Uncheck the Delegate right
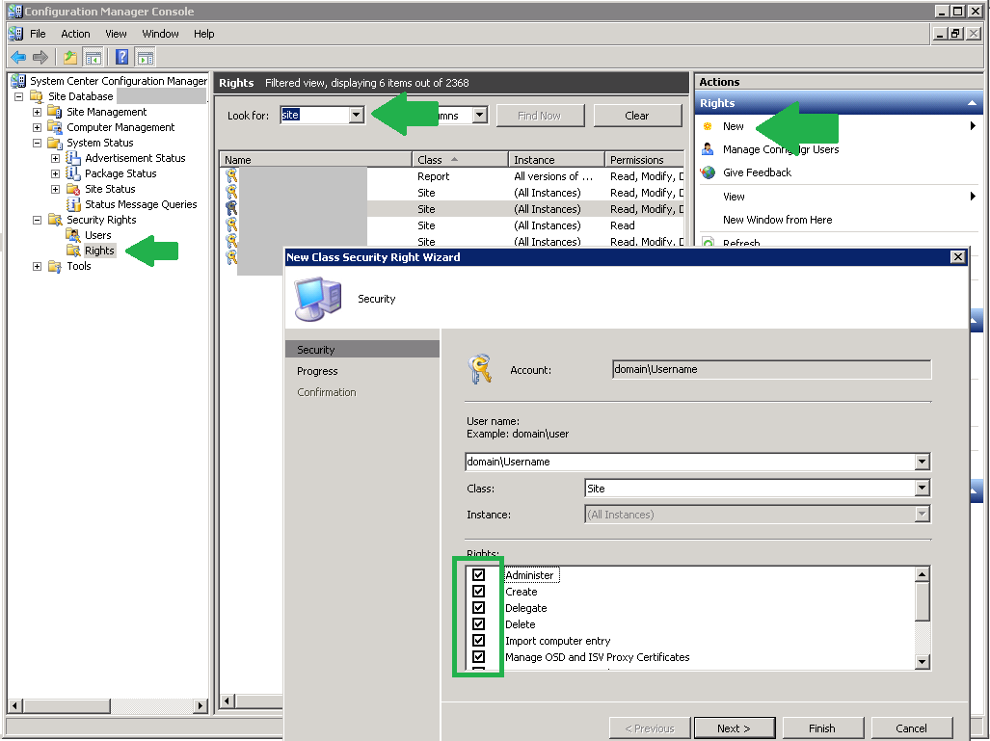Image resolution: width=990 pixels, height=741 pixels. [478, 607]
